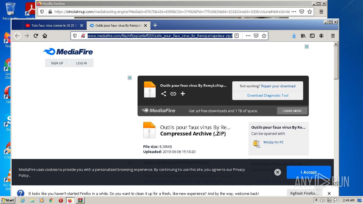This screenshot has height=204, width=363.
Task: Click the LEARN MORE button
Action: point(292,111)
